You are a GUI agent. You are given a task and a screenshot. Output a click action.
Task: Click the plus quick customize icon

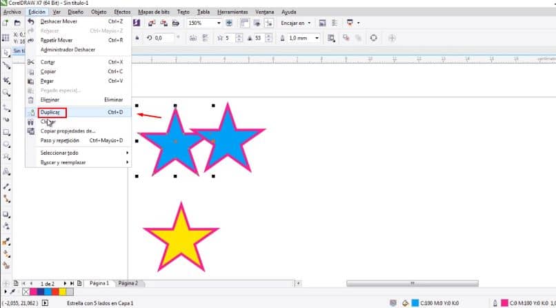point(392,38)
